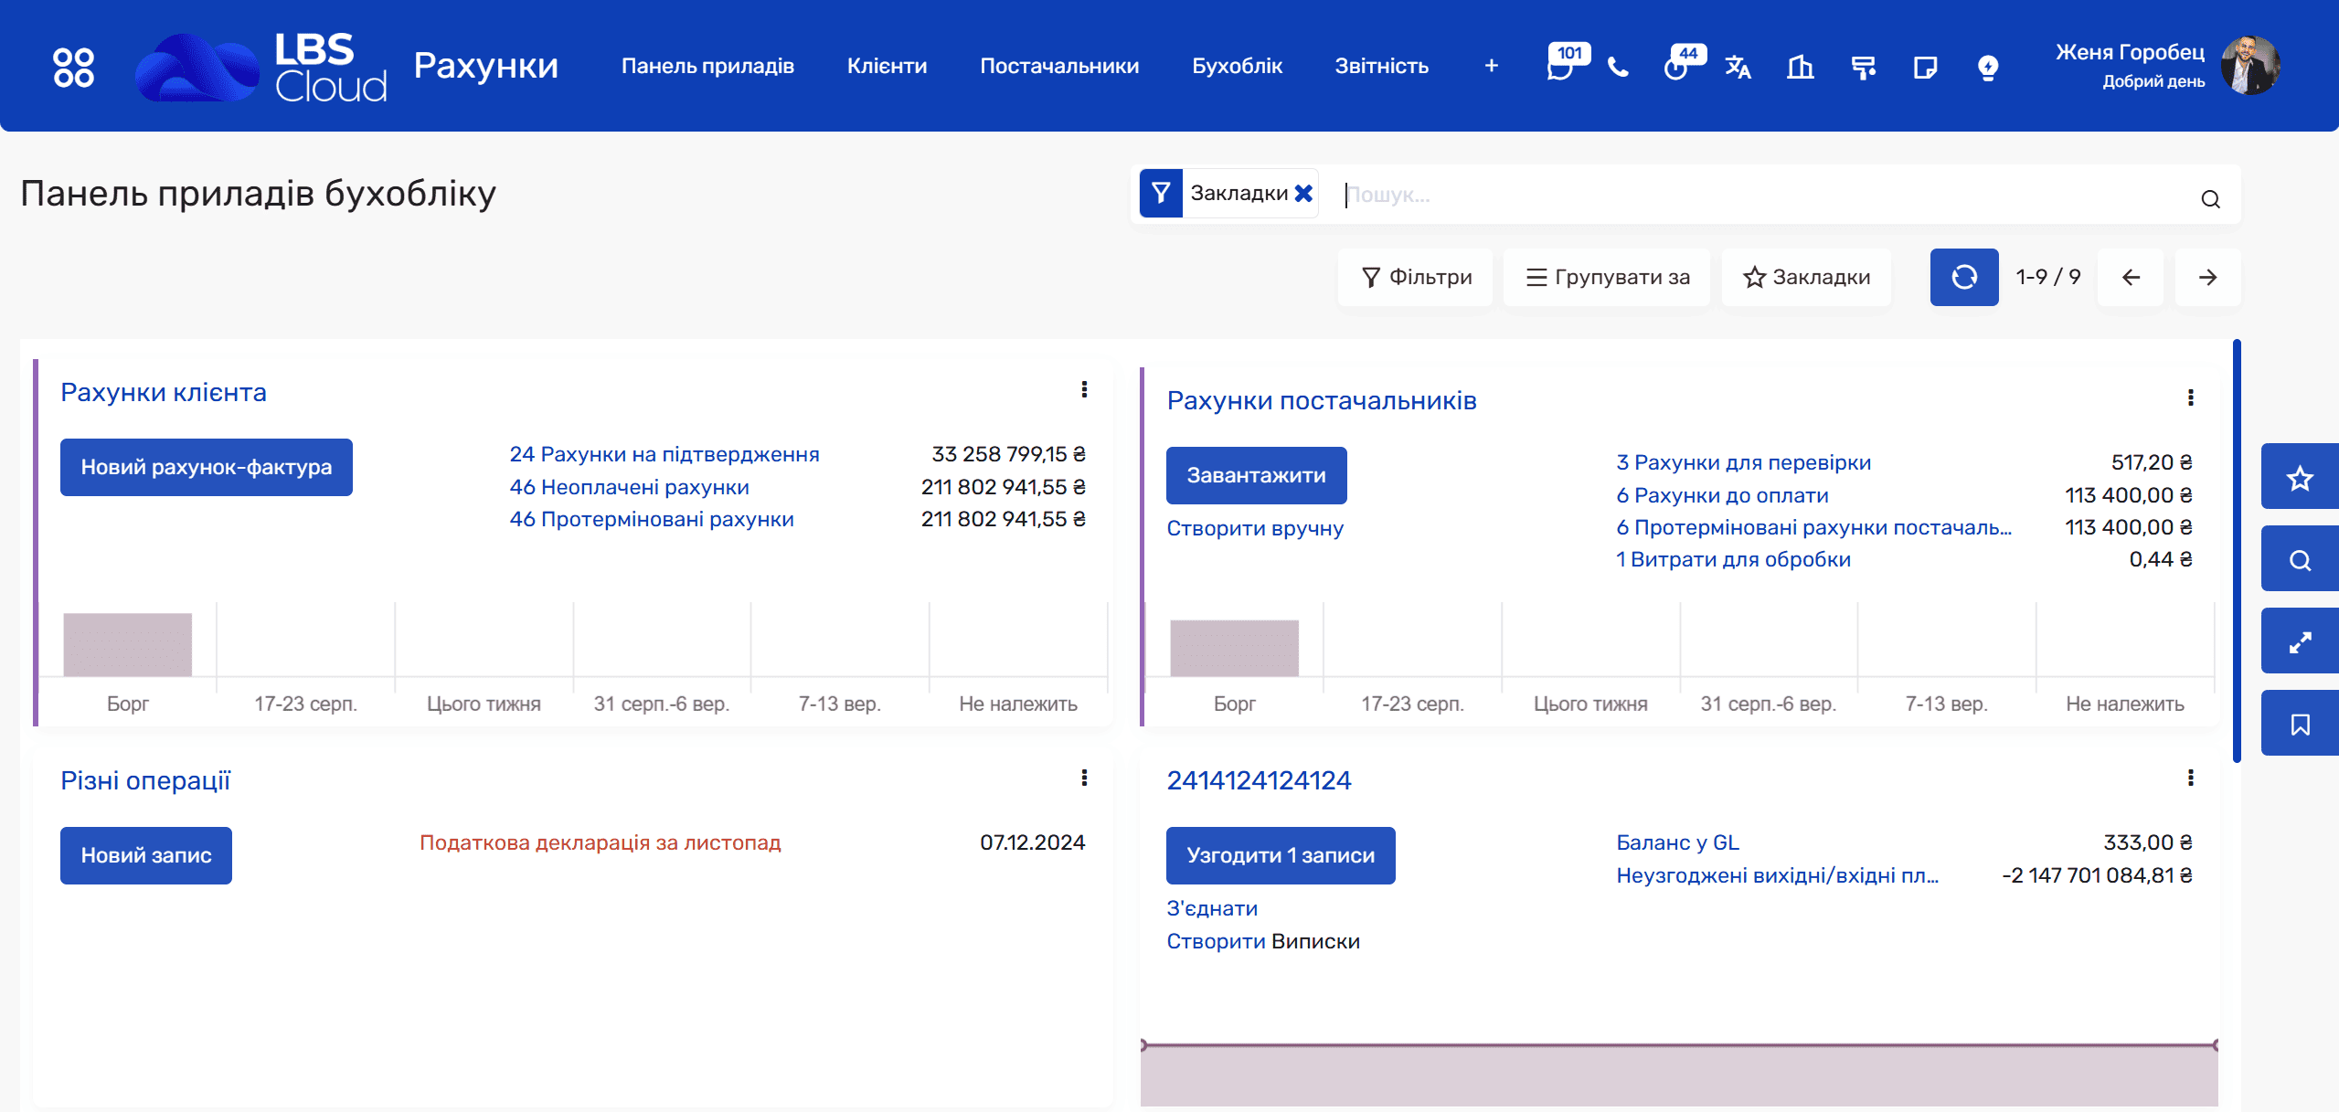Open the language translate icon
The image size is (2339, 1112).
pos(1738,67)
